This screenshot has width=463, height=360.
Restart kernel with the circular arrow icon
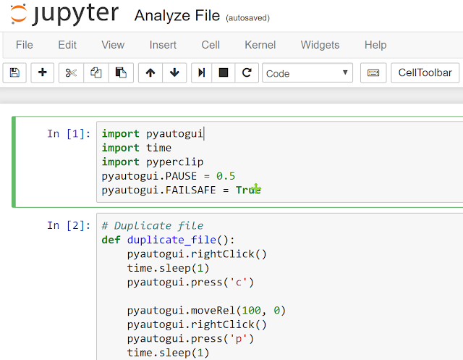coord(247,72)
